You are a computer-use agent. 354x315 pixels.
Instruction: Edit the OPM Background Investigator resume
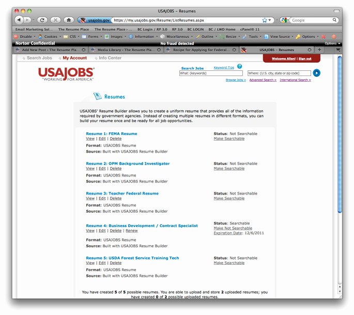(102, 168)
